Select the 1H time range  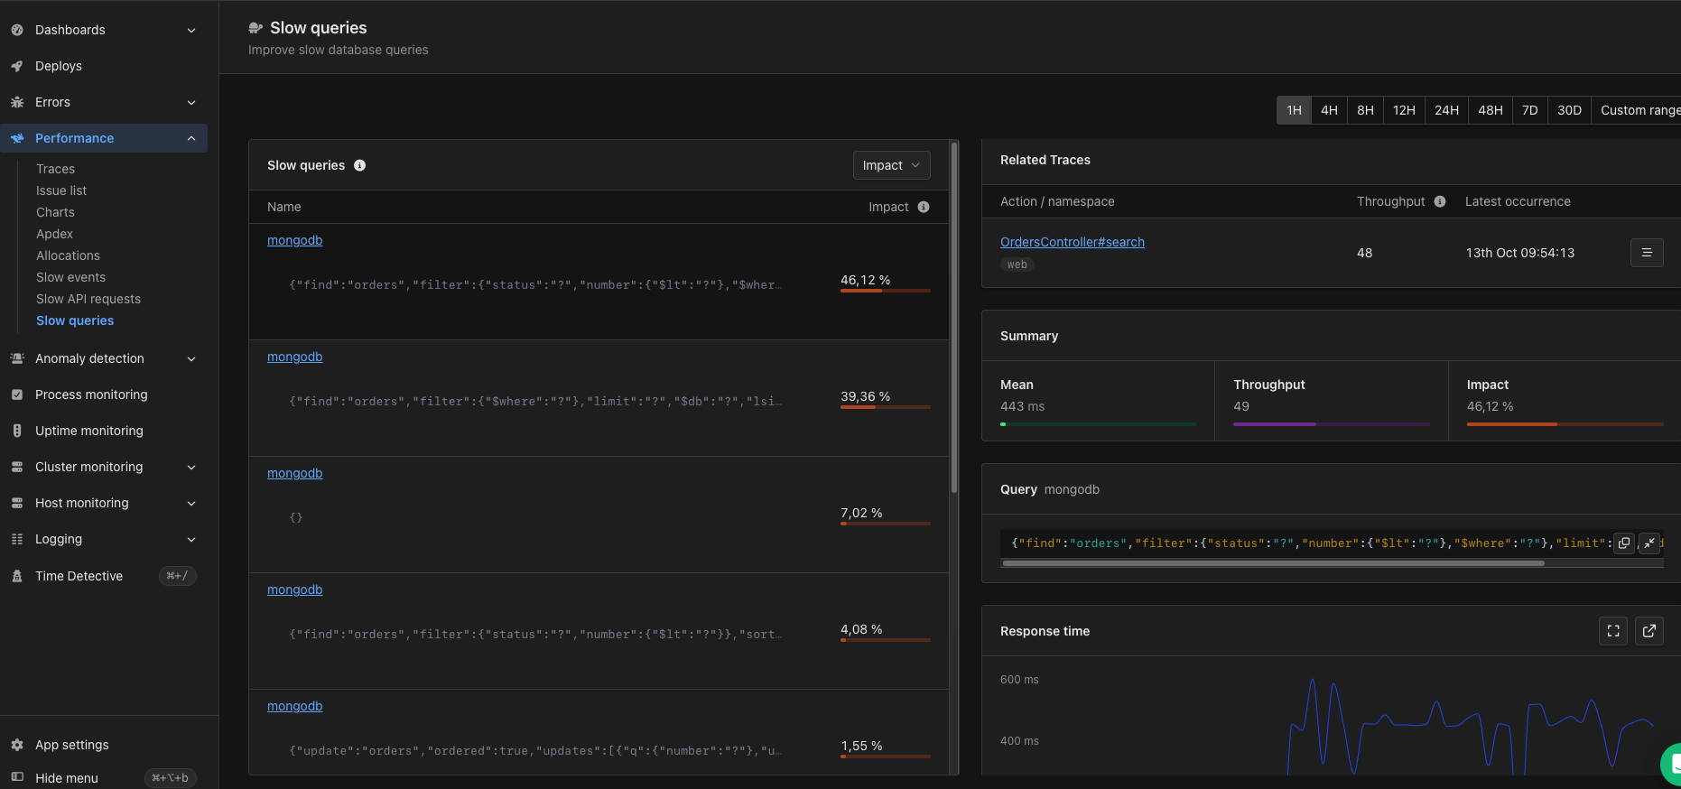pos(1294,110)
